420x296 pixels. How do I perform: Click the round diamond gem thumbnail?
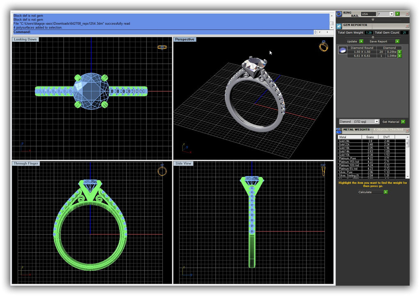pyautogui.click(x=342, y=50)
